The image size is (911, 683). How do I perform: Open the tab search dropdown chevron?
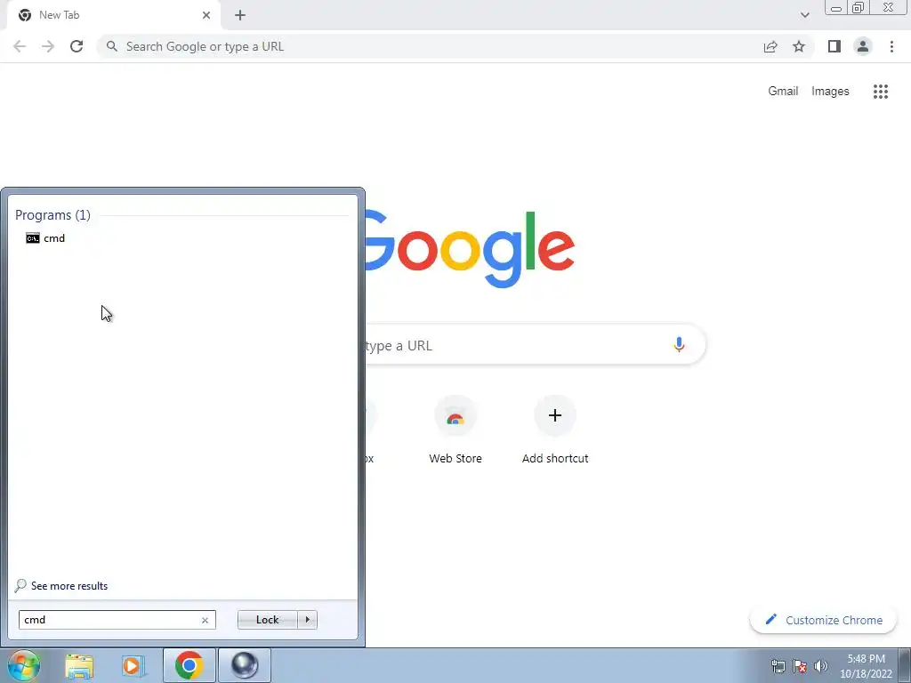coord(804,15)
